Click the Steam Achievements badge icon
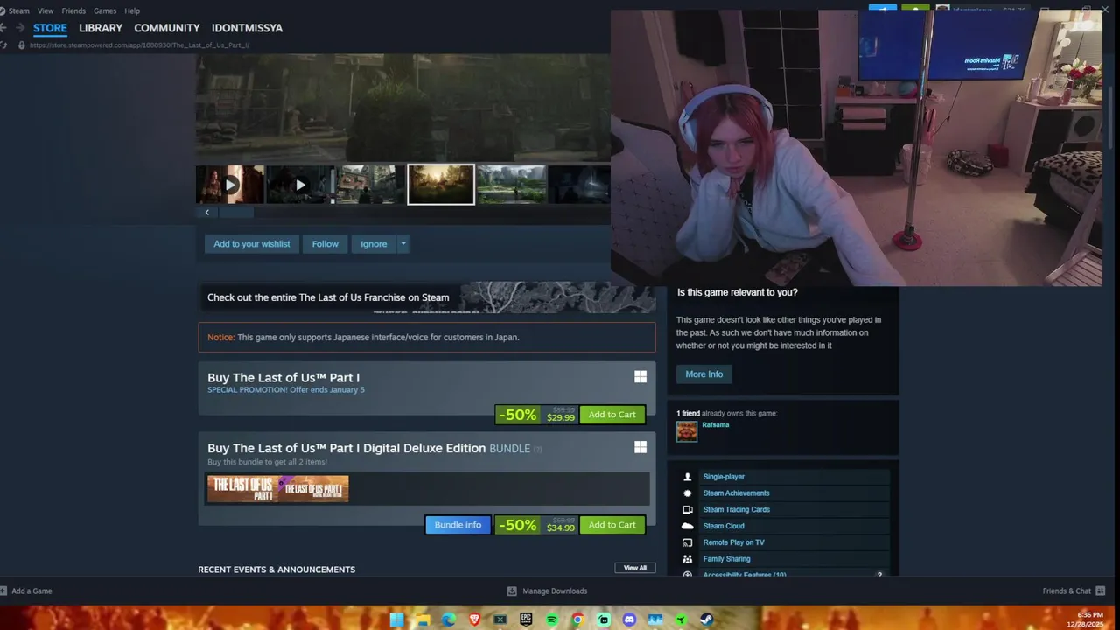1120x630 pixels. [687, 493]
